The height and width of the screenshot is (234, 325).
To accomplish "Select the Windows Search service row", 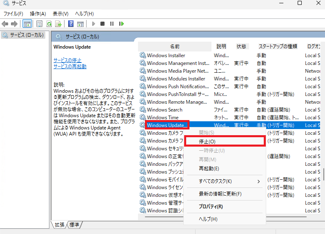I will 165,110.
